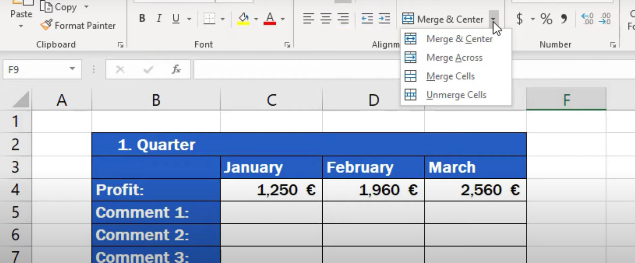Select cell with 2,560 €
Screen dimensions: 635x263
[x=476, y=190]
